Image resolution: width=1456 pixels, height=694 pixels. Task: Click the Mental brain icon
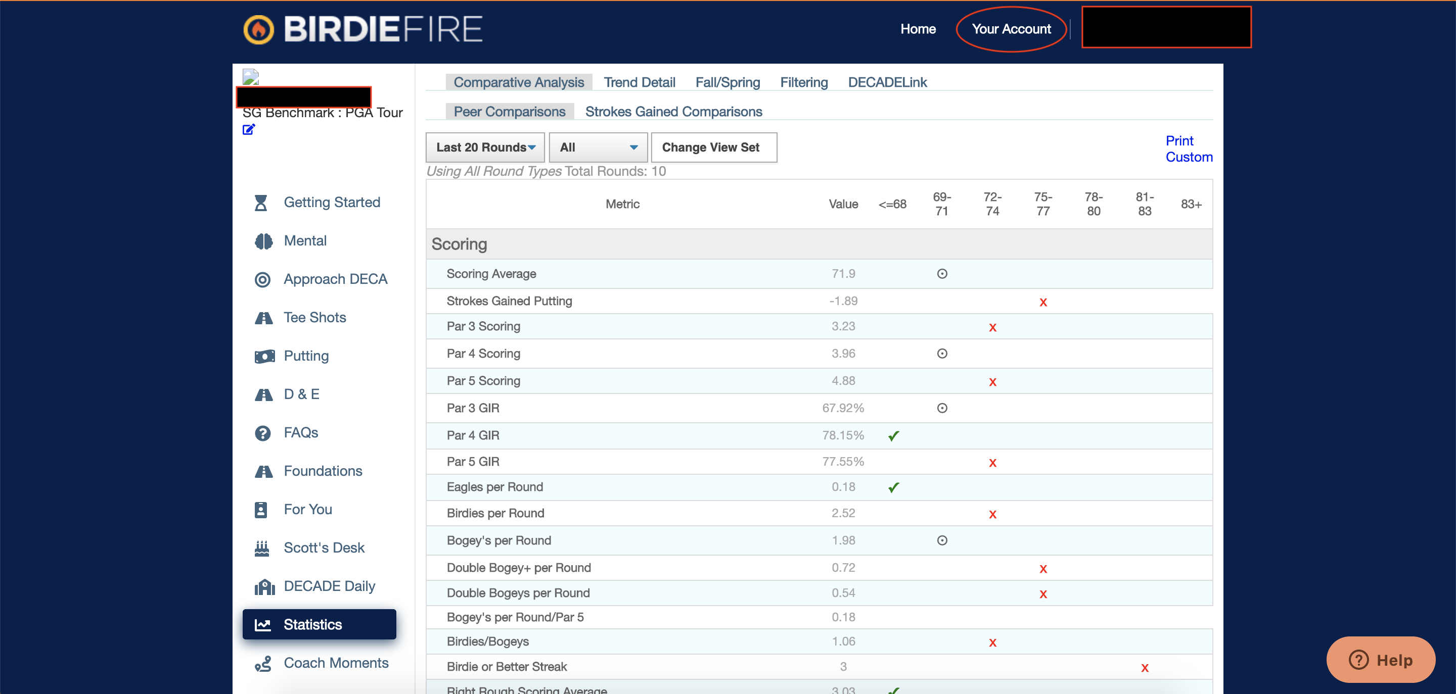[263, 241]
